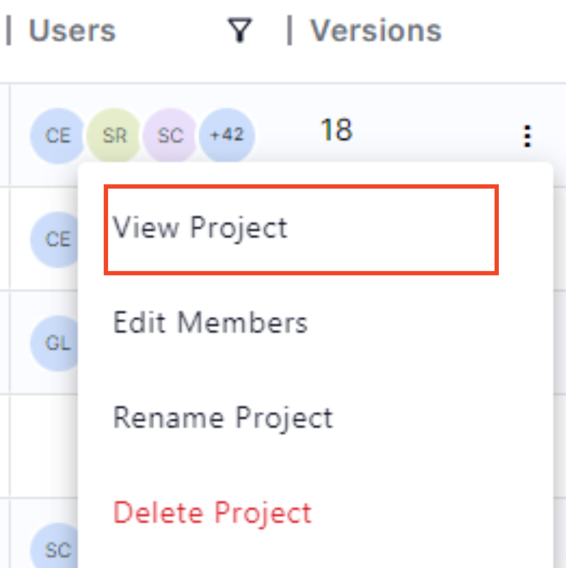Select Rename Project menu entry
The image size is (566, 568).
[223, 417]
